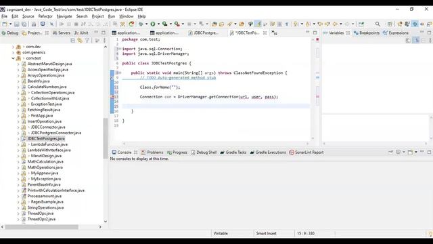Open the JUnit tab
The image size is (433, 244).
pos(81,33)
